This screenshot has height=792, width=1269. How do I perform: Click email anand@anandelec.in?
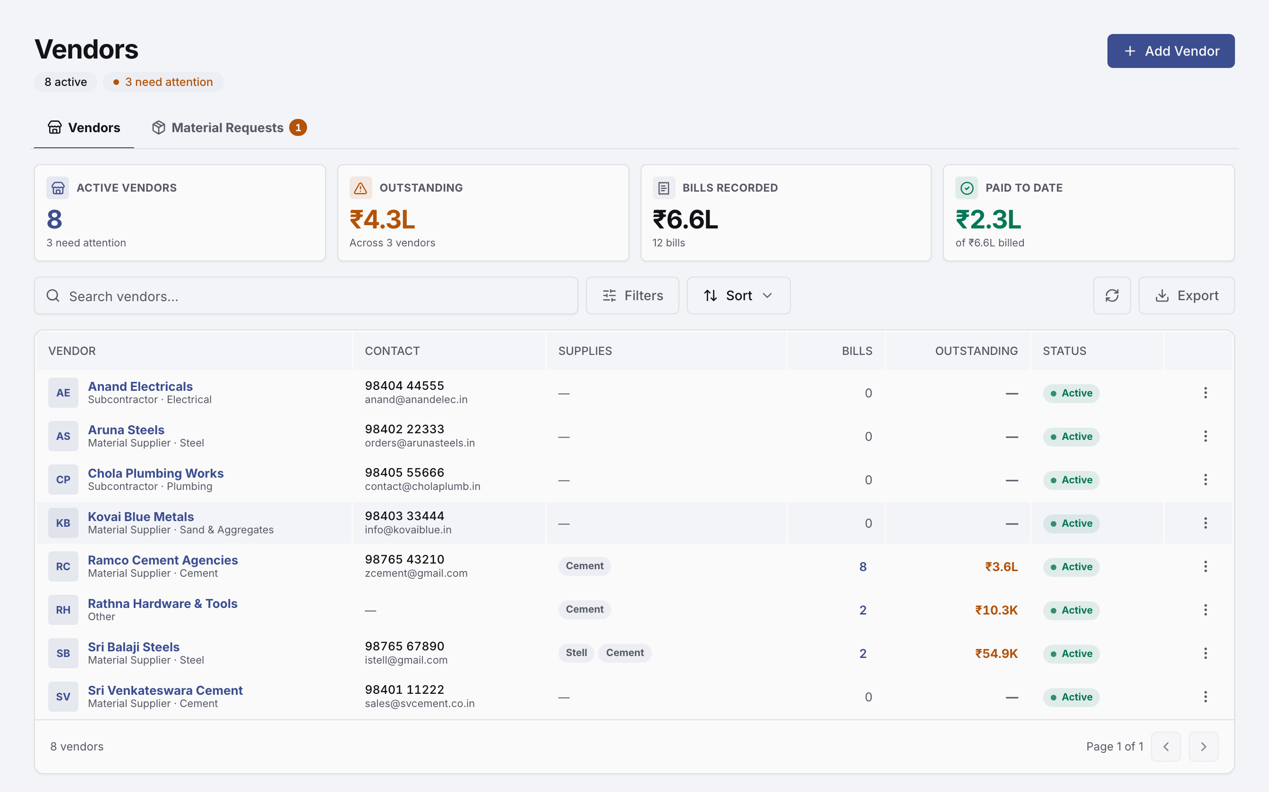(416, 400)
